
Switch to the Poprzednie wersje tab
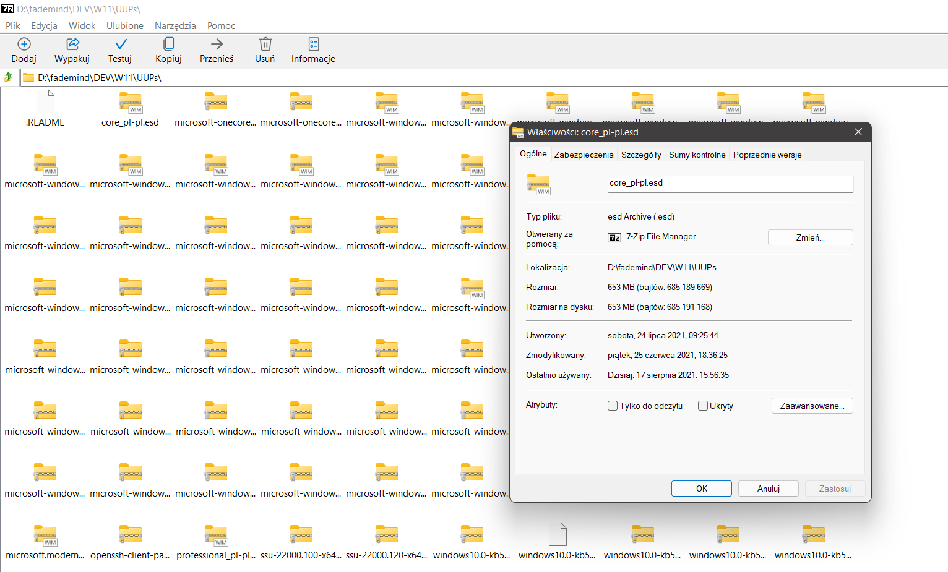point(767,155)
